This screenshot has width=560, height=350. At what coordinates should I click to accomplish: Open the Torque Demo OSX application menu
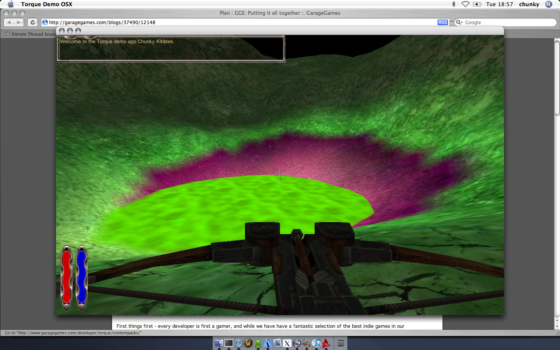point(46,4)
